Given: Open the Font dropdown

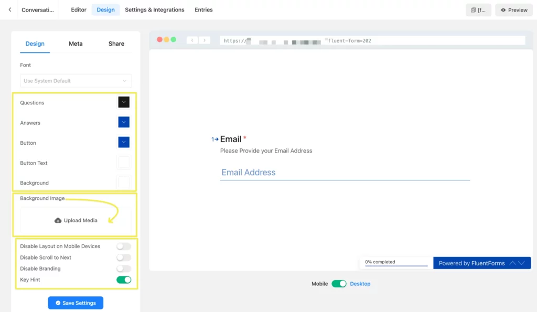Looking at the screenshot, I should [x=76, y=81].
